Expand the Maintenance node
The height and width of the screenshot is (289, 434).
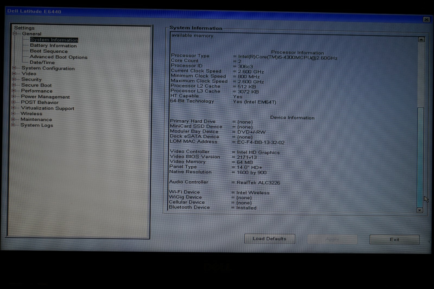(x=13, y=119)
